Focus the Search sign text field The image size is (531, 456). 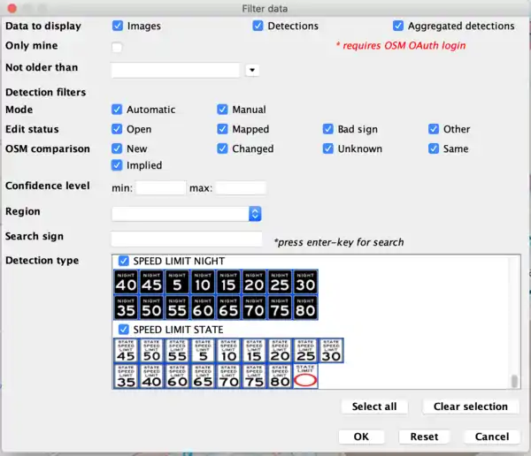click(187, 239)
